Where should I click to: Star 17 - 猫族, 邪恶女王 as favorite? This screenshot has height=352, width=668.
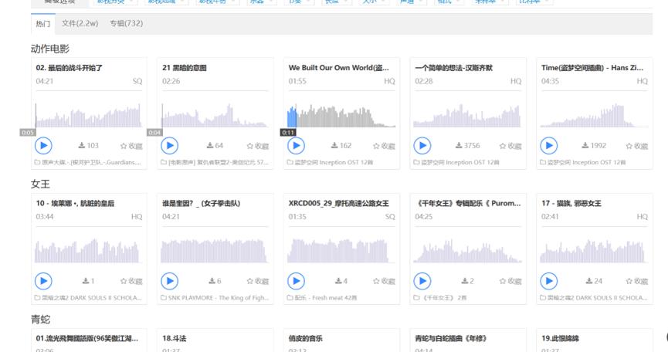tap(637, 281)
